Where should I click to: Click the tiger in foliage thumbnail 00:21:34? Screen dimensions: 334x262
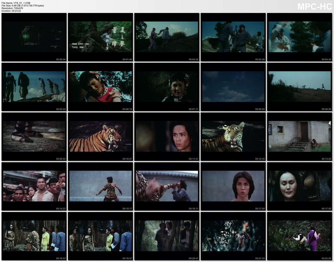pos(233,236)
